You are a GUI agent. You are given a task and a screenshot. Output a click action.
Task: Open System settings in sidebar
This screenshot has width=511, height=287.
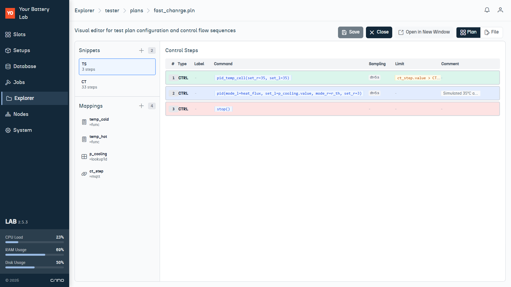(22, 130)
